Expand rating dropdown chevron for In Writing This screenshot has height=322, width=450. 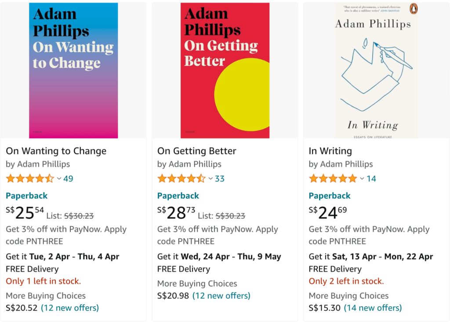tap(362, 179)
